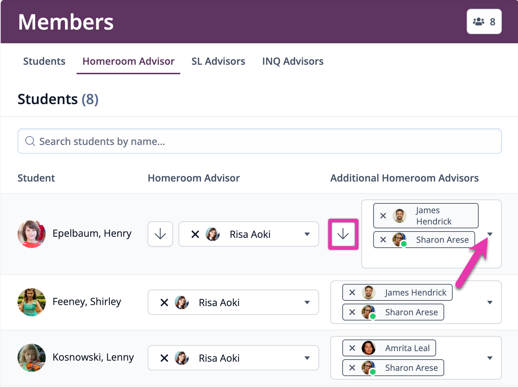Remove James Hendrick from Epelbaum, Henry
This screenshot has height=387, width=518.
coord(383,216)
